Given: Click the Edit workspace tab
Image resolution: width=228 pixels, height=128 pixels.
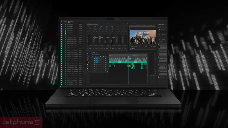Looking at the screenshot, I should [69, 21].
